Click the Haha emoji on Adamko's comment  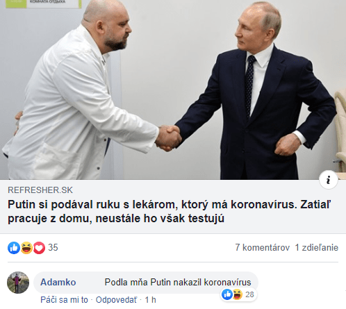(237, 294)
